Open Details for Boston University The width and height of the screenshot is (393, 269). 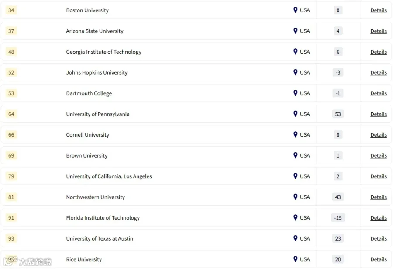379,10
